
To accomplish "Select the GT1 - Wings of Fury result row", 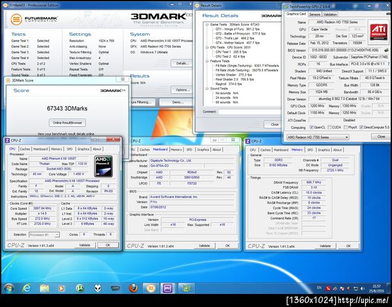I will tap(235, 29).
